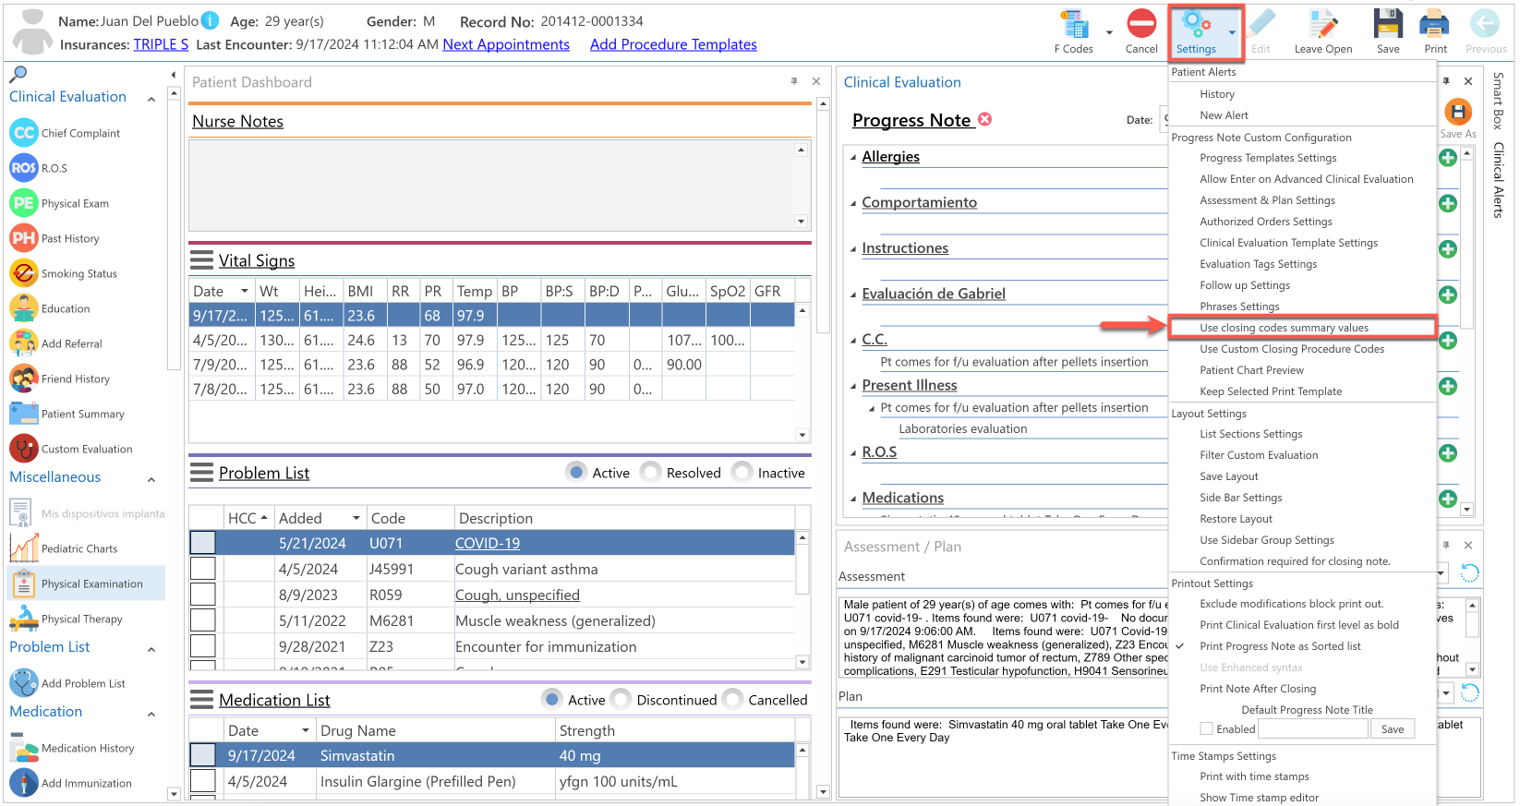
Task: Choose Use closing codes summary values
Action: 1284,328
